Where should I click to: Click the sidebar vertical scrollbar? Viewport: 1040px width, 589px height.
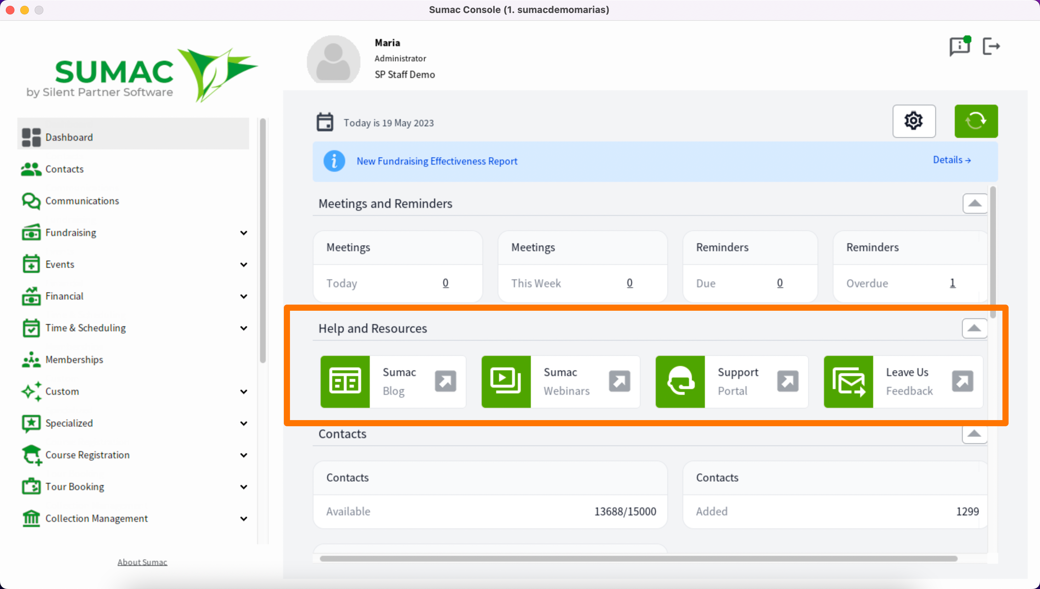tap(263, 240)
